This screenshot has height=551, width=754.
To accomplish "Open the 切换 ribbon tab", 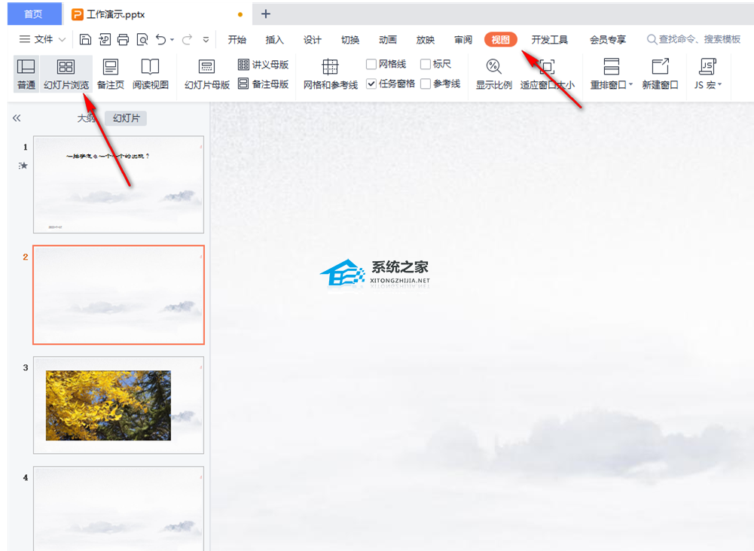I will (350, 40).
